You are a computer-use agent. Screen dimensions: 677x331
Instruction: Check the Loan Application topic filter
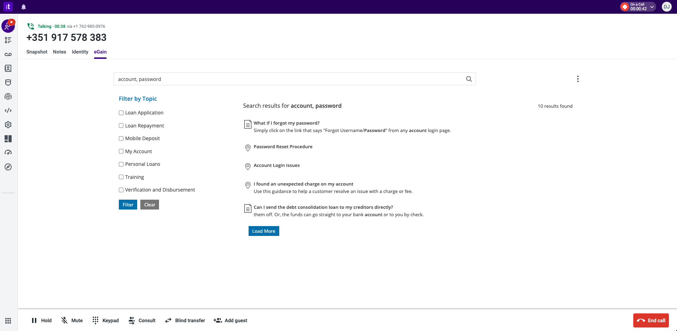pos(121,113)
